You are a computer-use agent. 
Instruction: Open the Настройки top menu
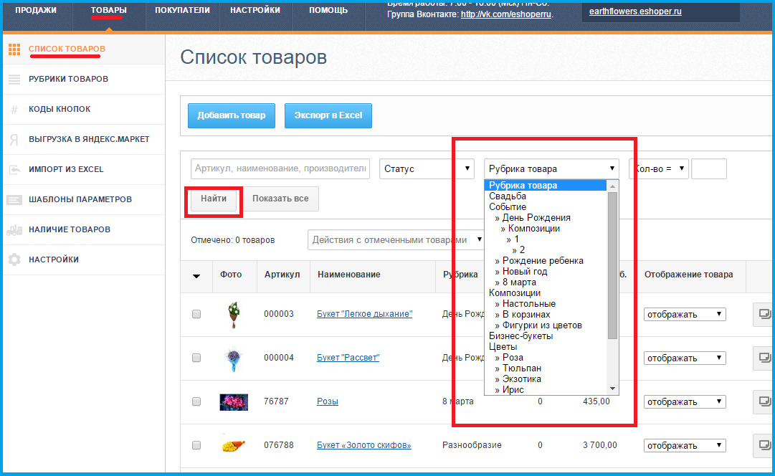tap(255, 10)
